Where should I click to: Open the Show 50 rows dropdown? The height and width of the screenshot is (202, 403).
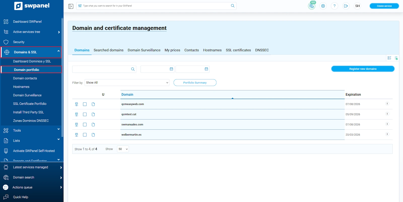[123, 149]
